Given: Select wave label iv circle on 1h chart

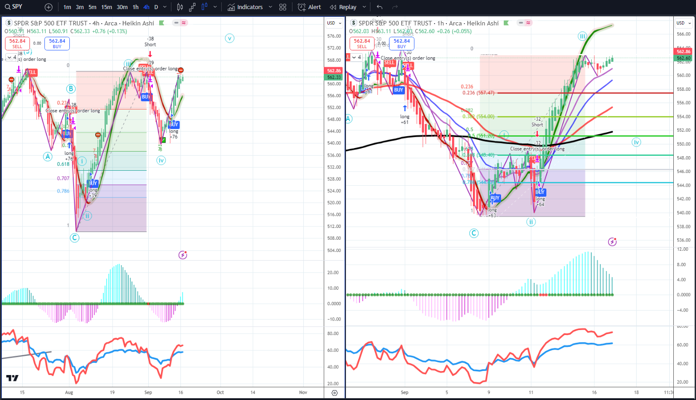Looking at the screenshot, I should point(636,142).
